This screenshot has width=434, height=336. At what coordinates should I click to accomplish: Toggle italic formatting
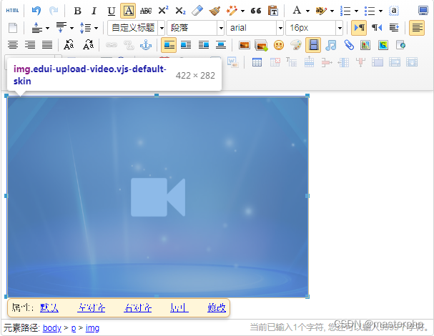click(94, 11)
